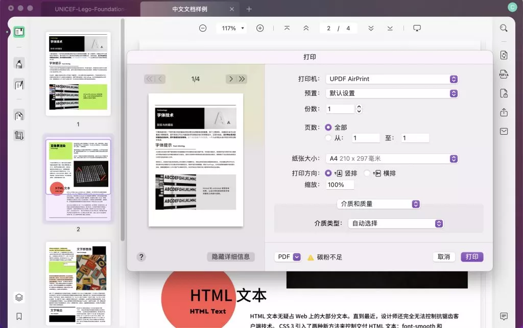
Task: Open the bookmarks panel icon
Action: click(19, 316)
